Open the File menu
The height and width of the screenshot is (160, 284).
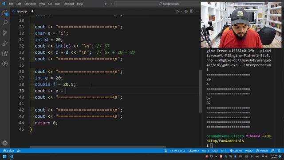pyautogui.click(x=11, y=4)
